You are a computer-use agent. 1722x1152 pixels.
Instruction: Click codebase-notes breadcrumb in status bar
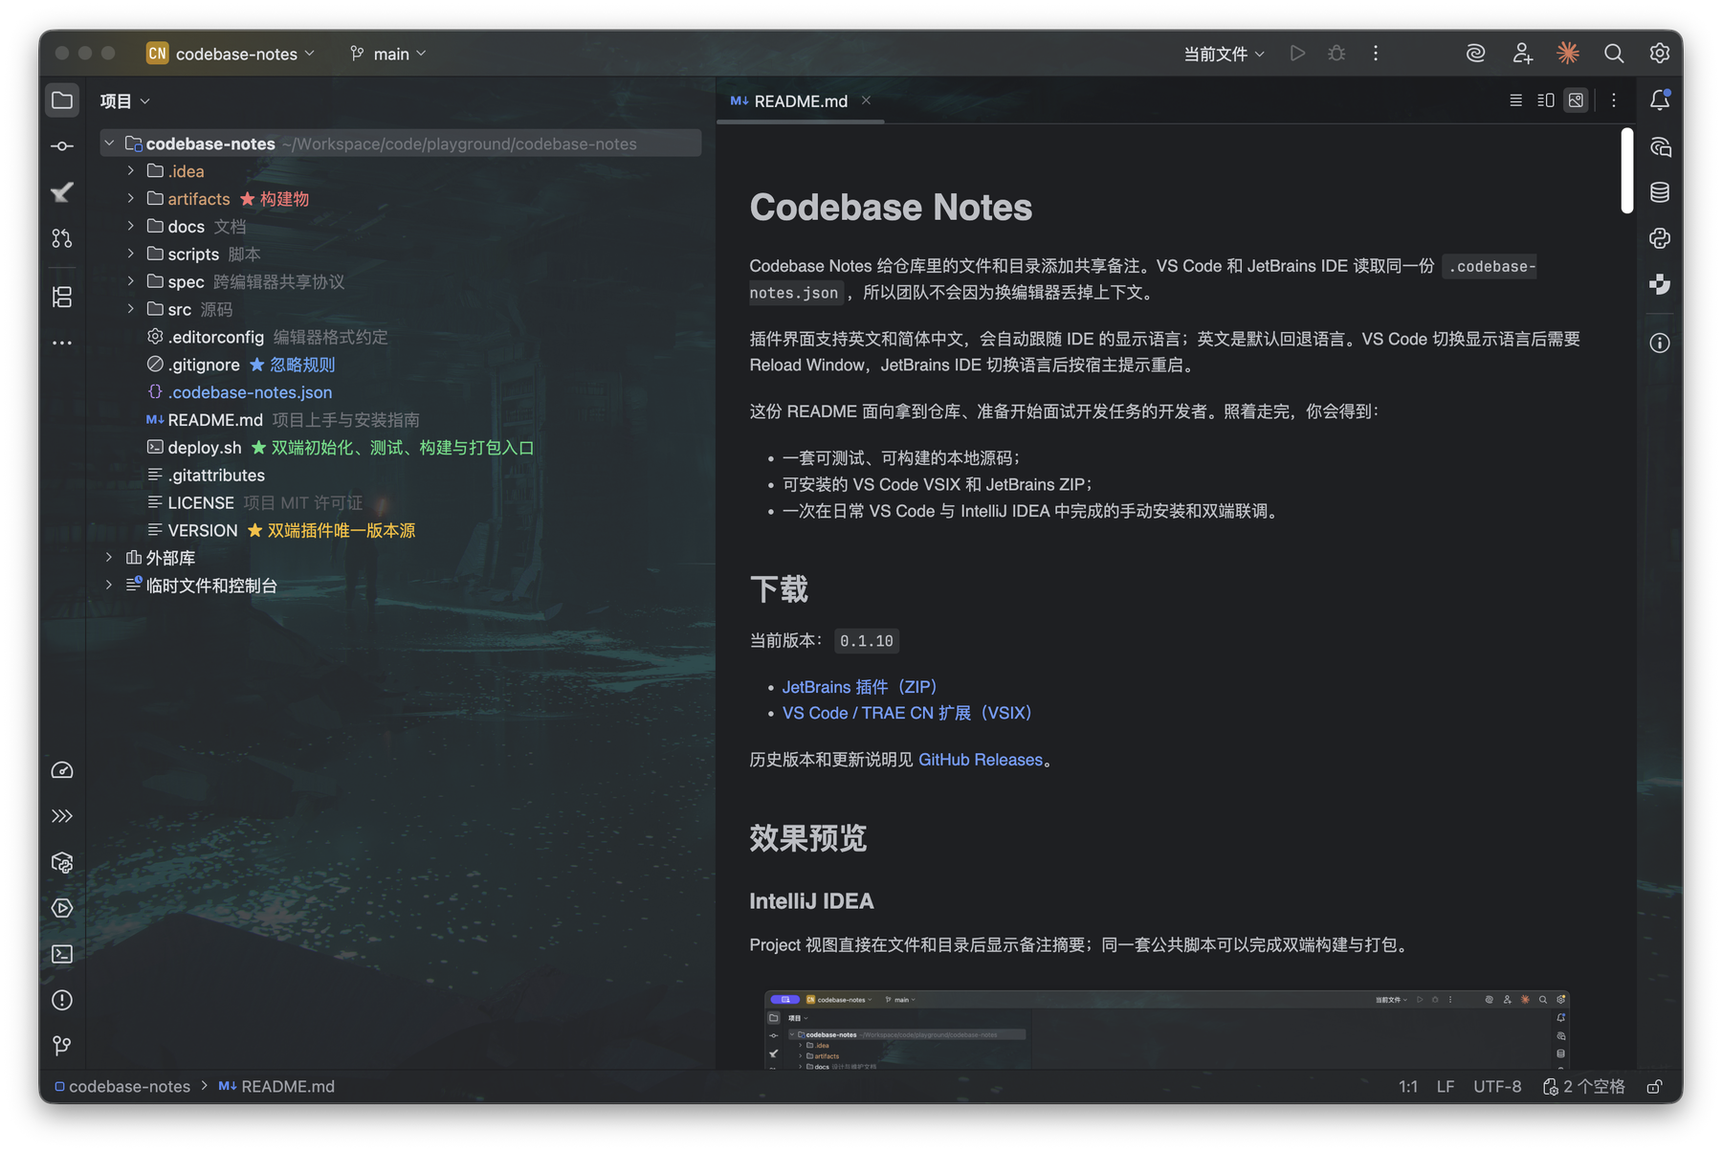122,1087
